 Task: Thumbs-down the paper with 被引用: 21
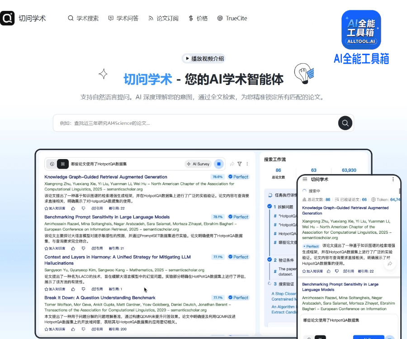tap(83, 248)
